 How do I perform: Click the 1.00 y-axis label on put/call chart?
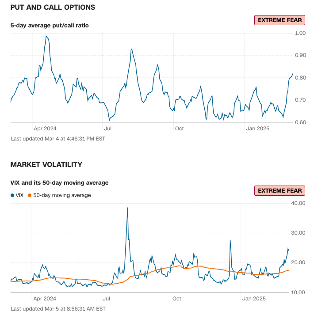pyautogui.click(x=300, y=33)
